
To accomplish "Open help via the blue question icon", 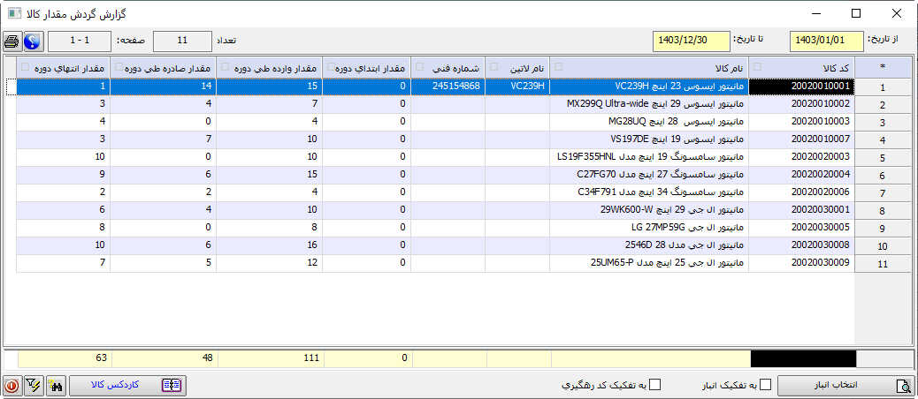I will (x=33, y=41).
